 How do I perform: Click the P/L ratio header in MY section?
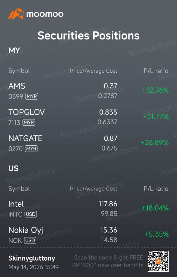(x=156, y=71)
